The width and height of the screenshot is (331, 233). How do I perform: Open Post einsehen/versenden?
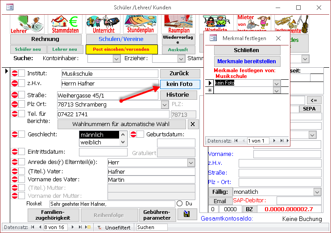click(122, 49)
